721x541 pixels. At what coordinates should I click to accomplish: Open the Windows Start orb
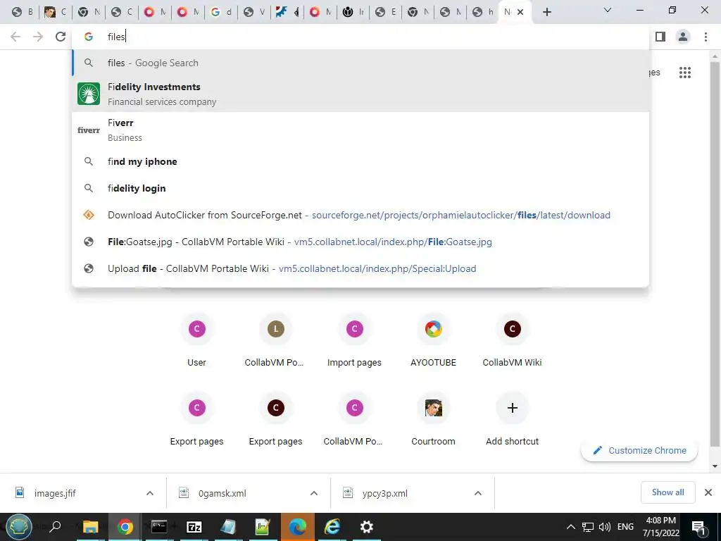point(19,527)
